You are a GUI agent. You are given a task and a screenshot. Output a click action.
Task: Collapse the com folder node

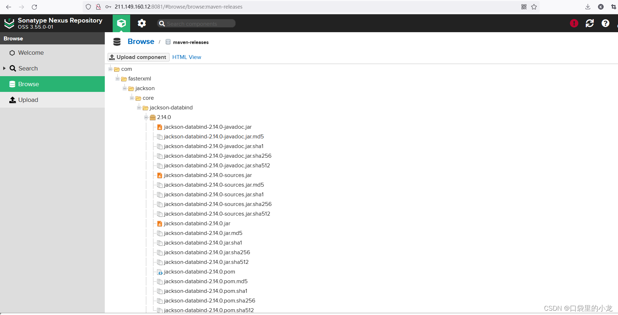[111, 69]
